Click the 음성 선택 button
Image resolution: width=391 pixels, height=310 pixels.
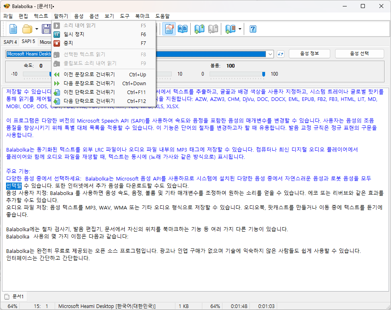[359, 53]
